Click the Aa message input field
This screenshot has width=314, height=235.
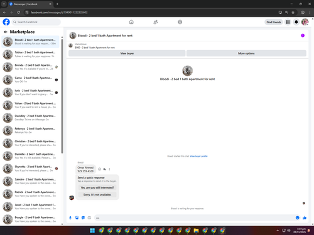click(x=194, y=218)
